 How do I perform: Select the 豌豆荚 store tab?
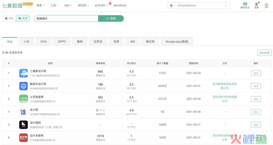click(150, 42)
